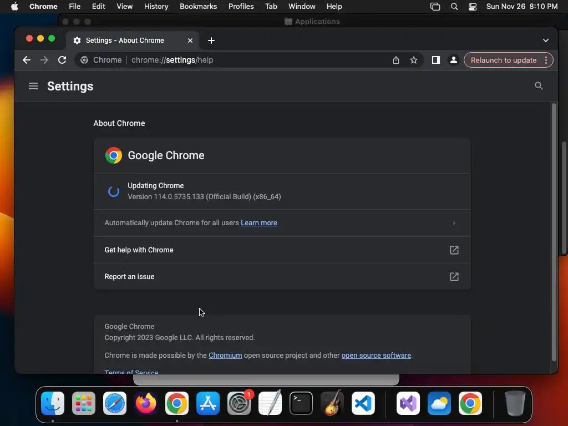Click the forward navigation arrow
Viewport: 568px width, 426px height.
click(44, 60)
